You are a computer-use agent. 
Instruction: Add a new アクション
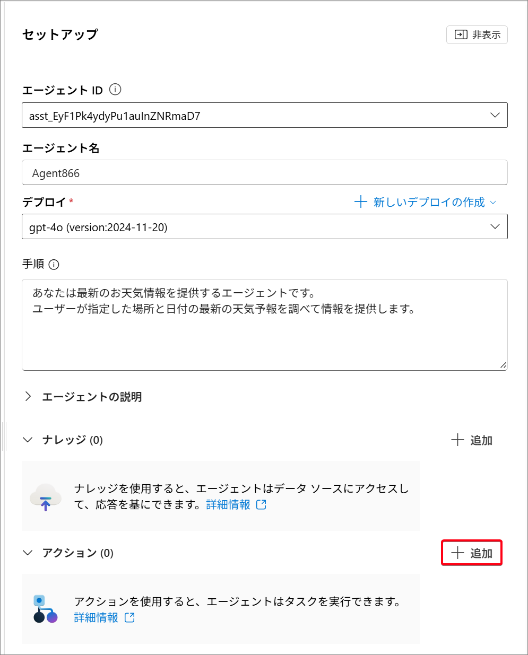(472, 553)
